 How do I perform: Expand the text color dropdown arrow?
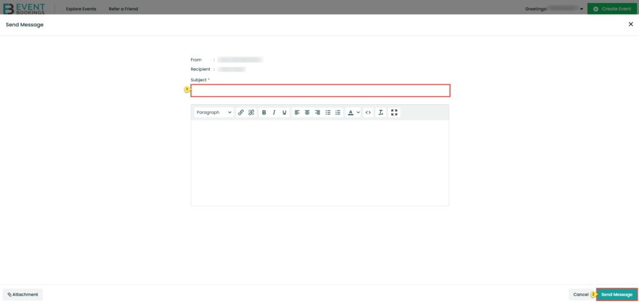358,112
